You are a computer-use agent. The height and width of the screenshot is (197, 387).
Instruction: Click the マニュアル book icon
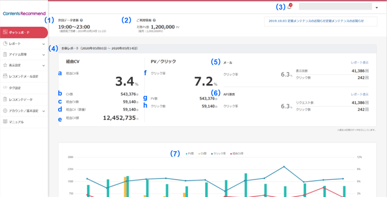[x=5, y=122]
